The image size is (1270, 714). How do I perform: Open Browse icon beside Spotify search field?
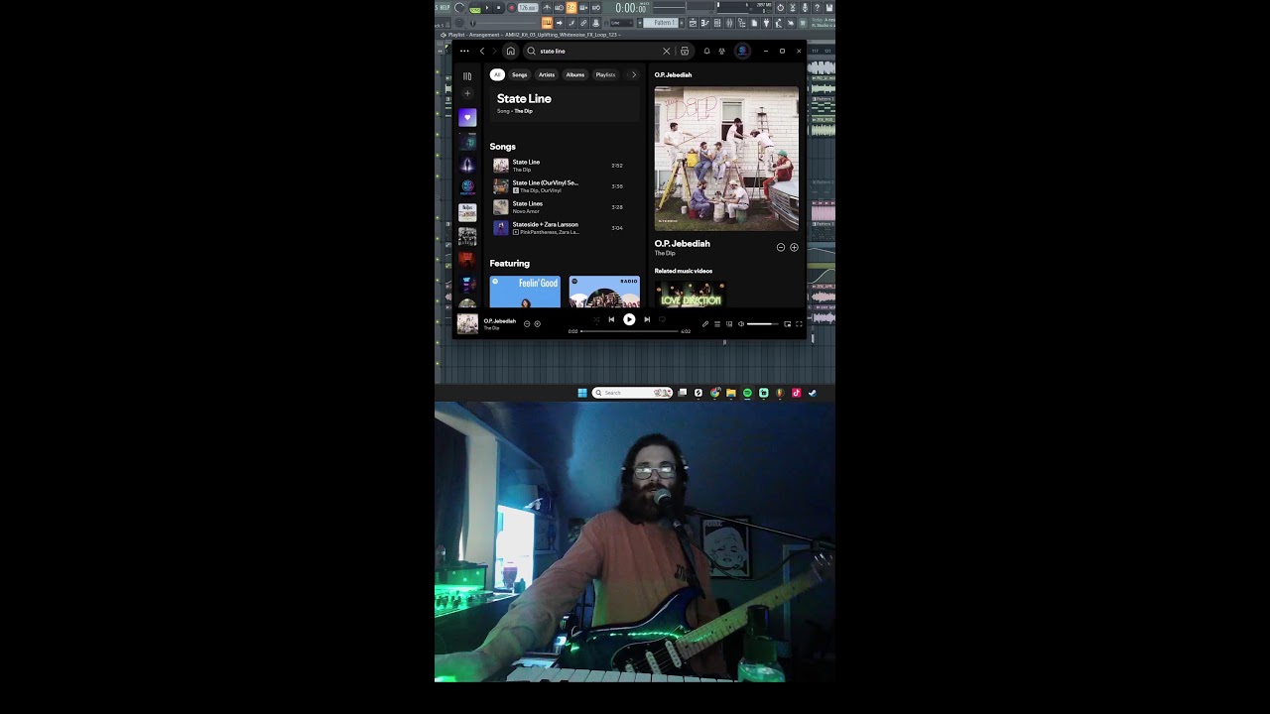pos(685,51)
